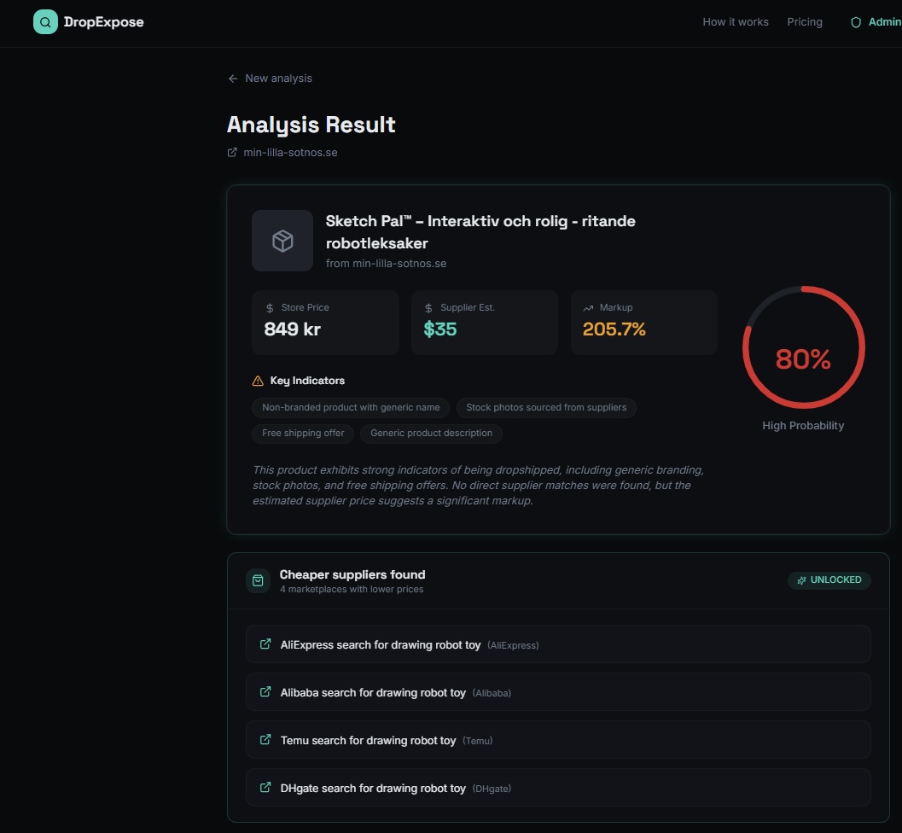Open the Pricing page
This screenshot has height=833, width=902.
tap(804, 22)
